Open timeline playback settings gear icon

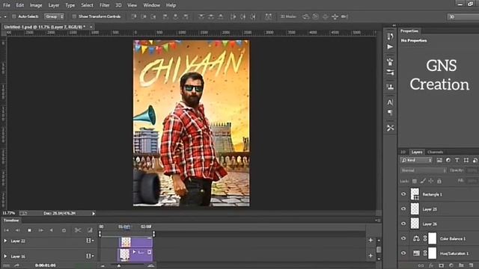(x=64, y=230)
